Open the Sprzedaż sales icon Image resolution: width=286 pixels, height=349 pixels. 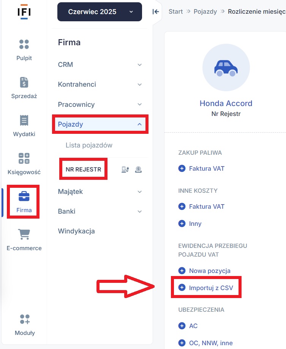(24, 82)
